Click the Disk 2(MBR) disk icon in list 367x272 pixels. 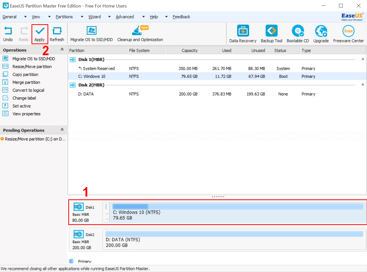coord(72,85)
